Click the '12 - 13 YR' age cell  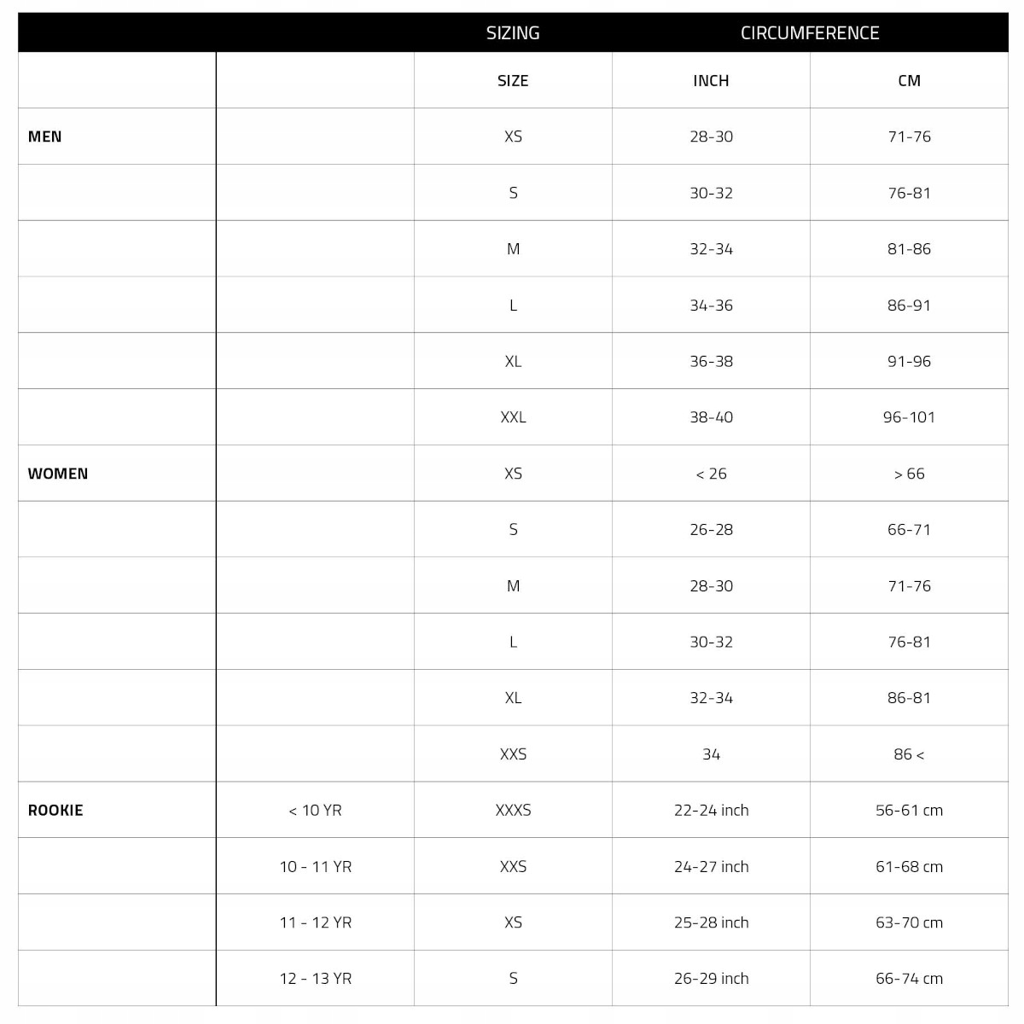pos(315,979)
